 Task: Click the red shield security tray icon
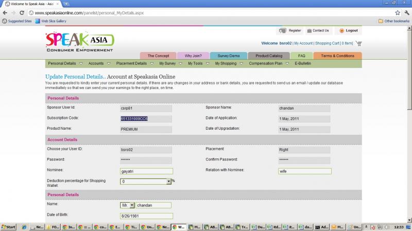coord(373,227)
